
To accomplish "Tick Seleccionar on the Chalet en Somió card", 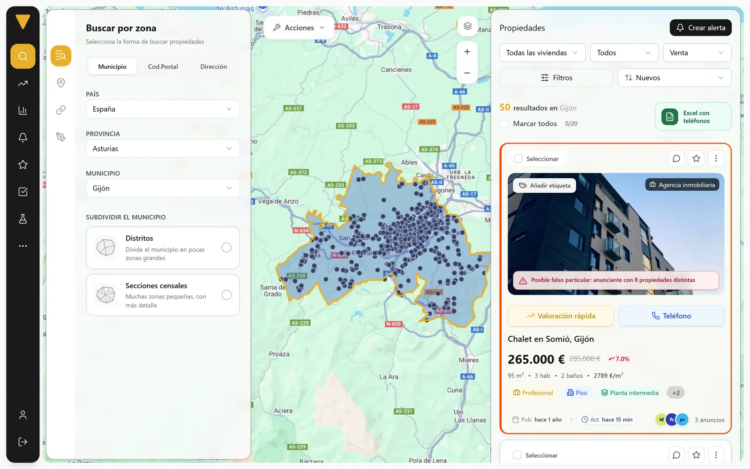I will point(518,159).
